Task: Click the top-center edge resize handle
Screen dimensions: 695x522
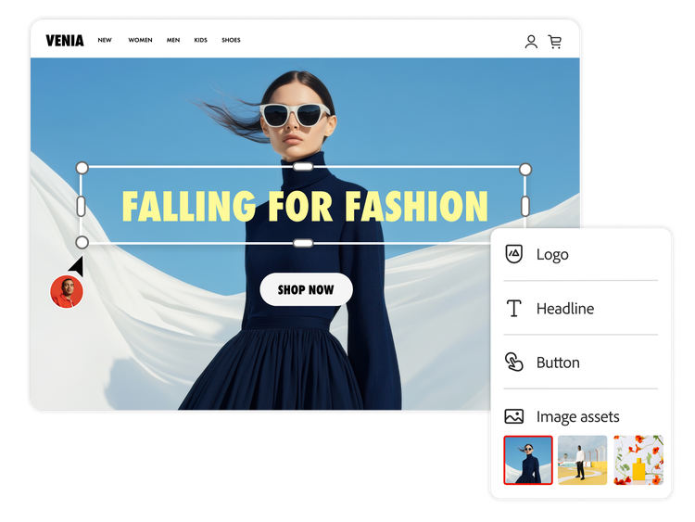Action: 303,167
